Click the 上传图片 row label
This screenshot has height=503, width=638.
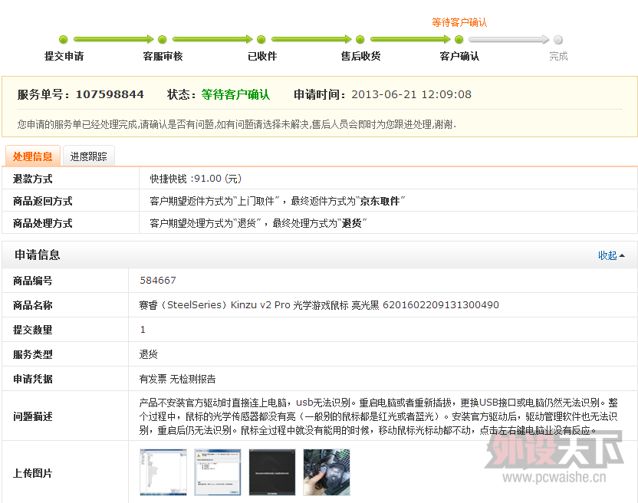[32, 473]
